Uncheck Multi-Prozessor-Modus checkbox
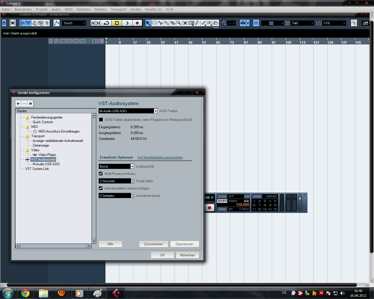 click(x=101, y=174)
